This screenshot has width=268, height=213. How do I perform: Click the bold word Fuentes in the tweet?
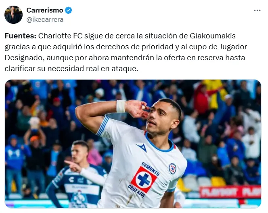pyautogui.click(x=21, y=36)
